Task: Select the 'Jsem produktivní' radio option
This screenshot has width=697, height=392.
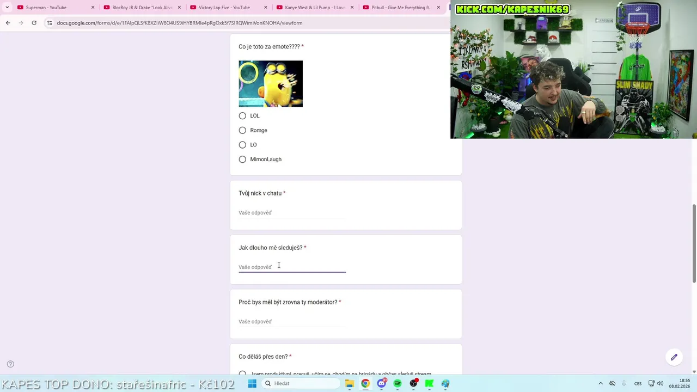Action: point(242,374)
